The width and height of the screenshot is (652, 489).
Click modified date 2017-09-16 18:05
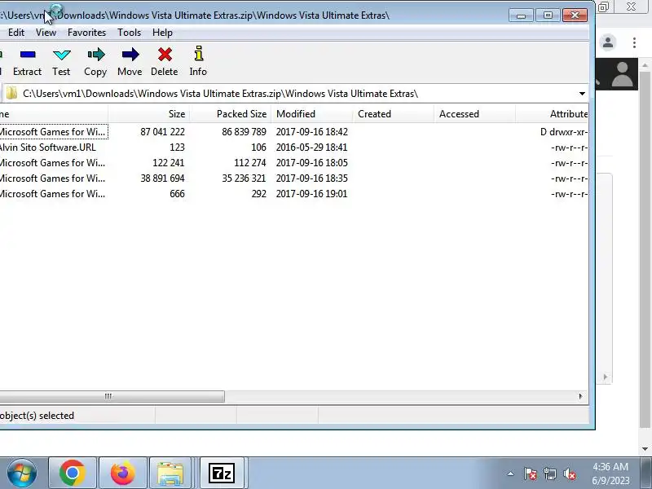click(311, 162)
